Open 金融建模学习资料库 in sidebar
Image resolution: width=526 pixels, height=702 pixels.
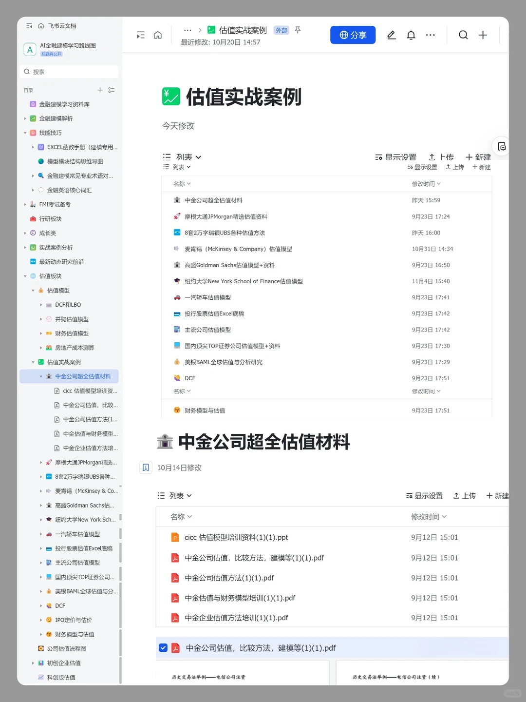point(64,104)
